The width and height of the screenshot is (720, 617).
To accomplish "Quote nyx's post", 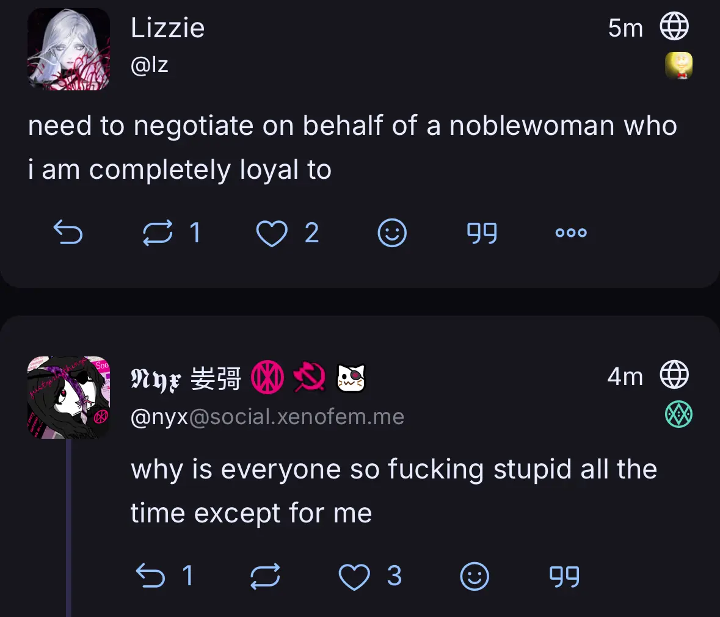I will [564, 576].
